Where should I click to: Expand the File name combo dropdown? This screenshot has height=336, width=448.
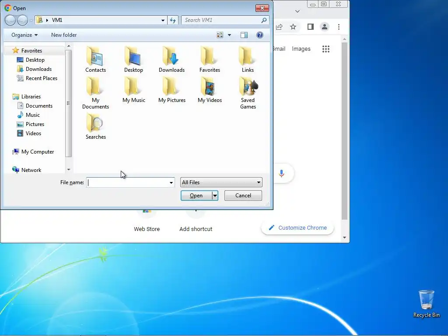171,182
